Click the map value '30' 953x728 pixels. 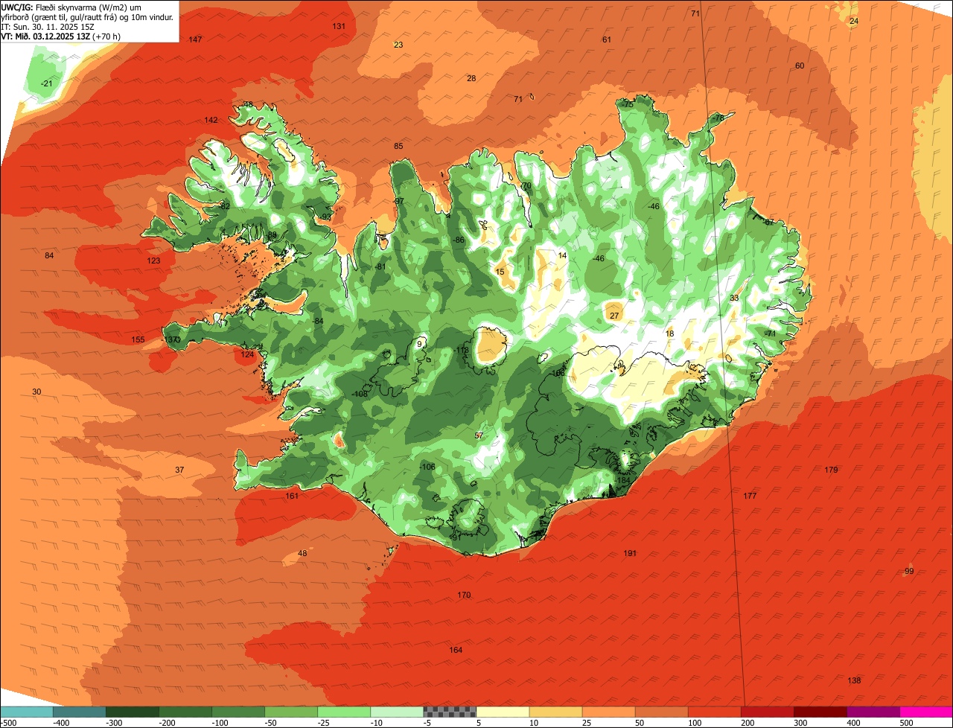[36, 392]
